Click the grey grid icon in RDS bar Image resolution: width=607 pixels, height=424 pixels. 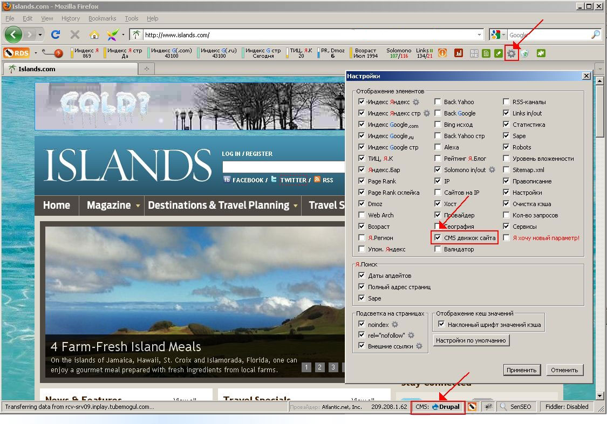(474, 53)
